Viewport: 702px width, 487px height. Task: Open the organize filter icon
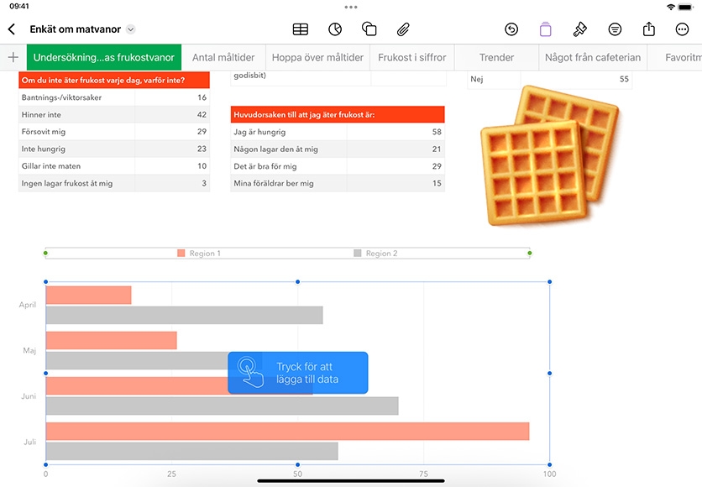[615, 29]
